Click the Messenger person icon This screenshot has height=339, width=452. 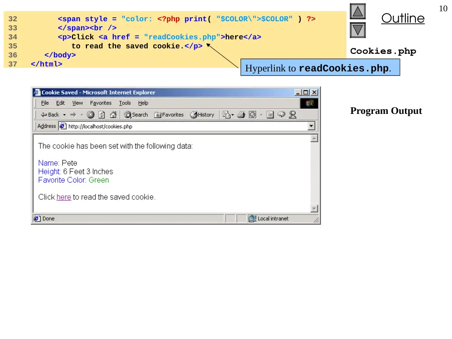(x=292, y=115)
